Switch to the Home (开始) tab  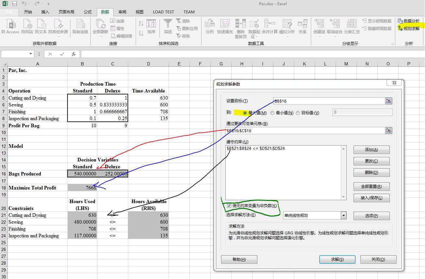coord(28,12)
